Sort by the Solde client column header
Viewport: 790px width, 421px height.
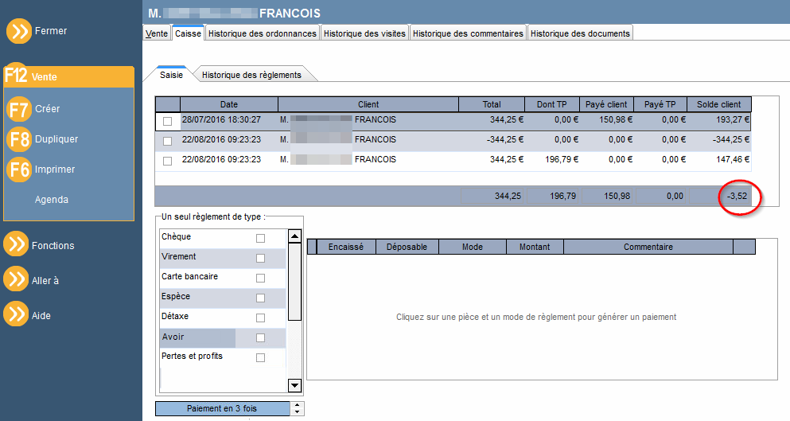tap(719, 104)
